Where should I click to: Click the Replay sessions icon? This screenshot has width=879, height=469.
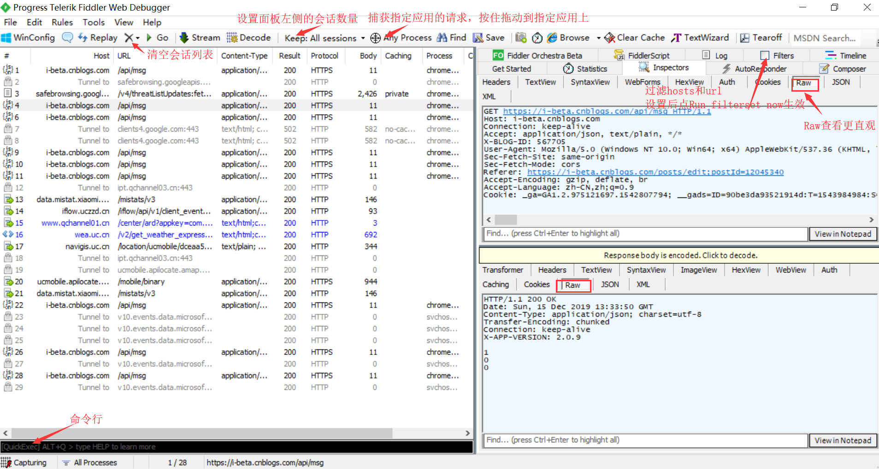[x=83, y=38]
